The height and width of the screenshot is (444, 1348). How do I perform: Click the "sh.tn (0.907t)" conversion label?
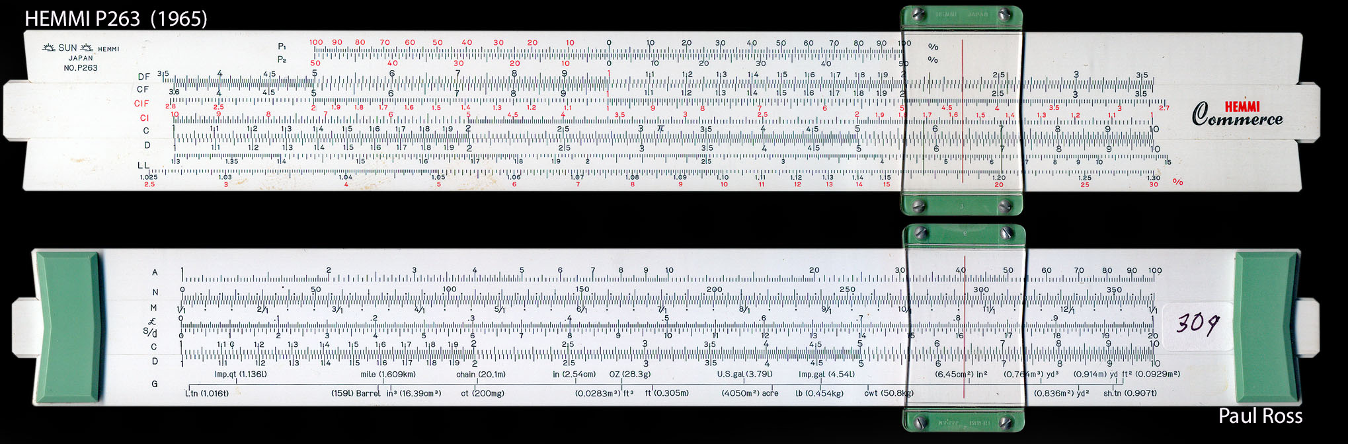click(x=1130, y=394)
